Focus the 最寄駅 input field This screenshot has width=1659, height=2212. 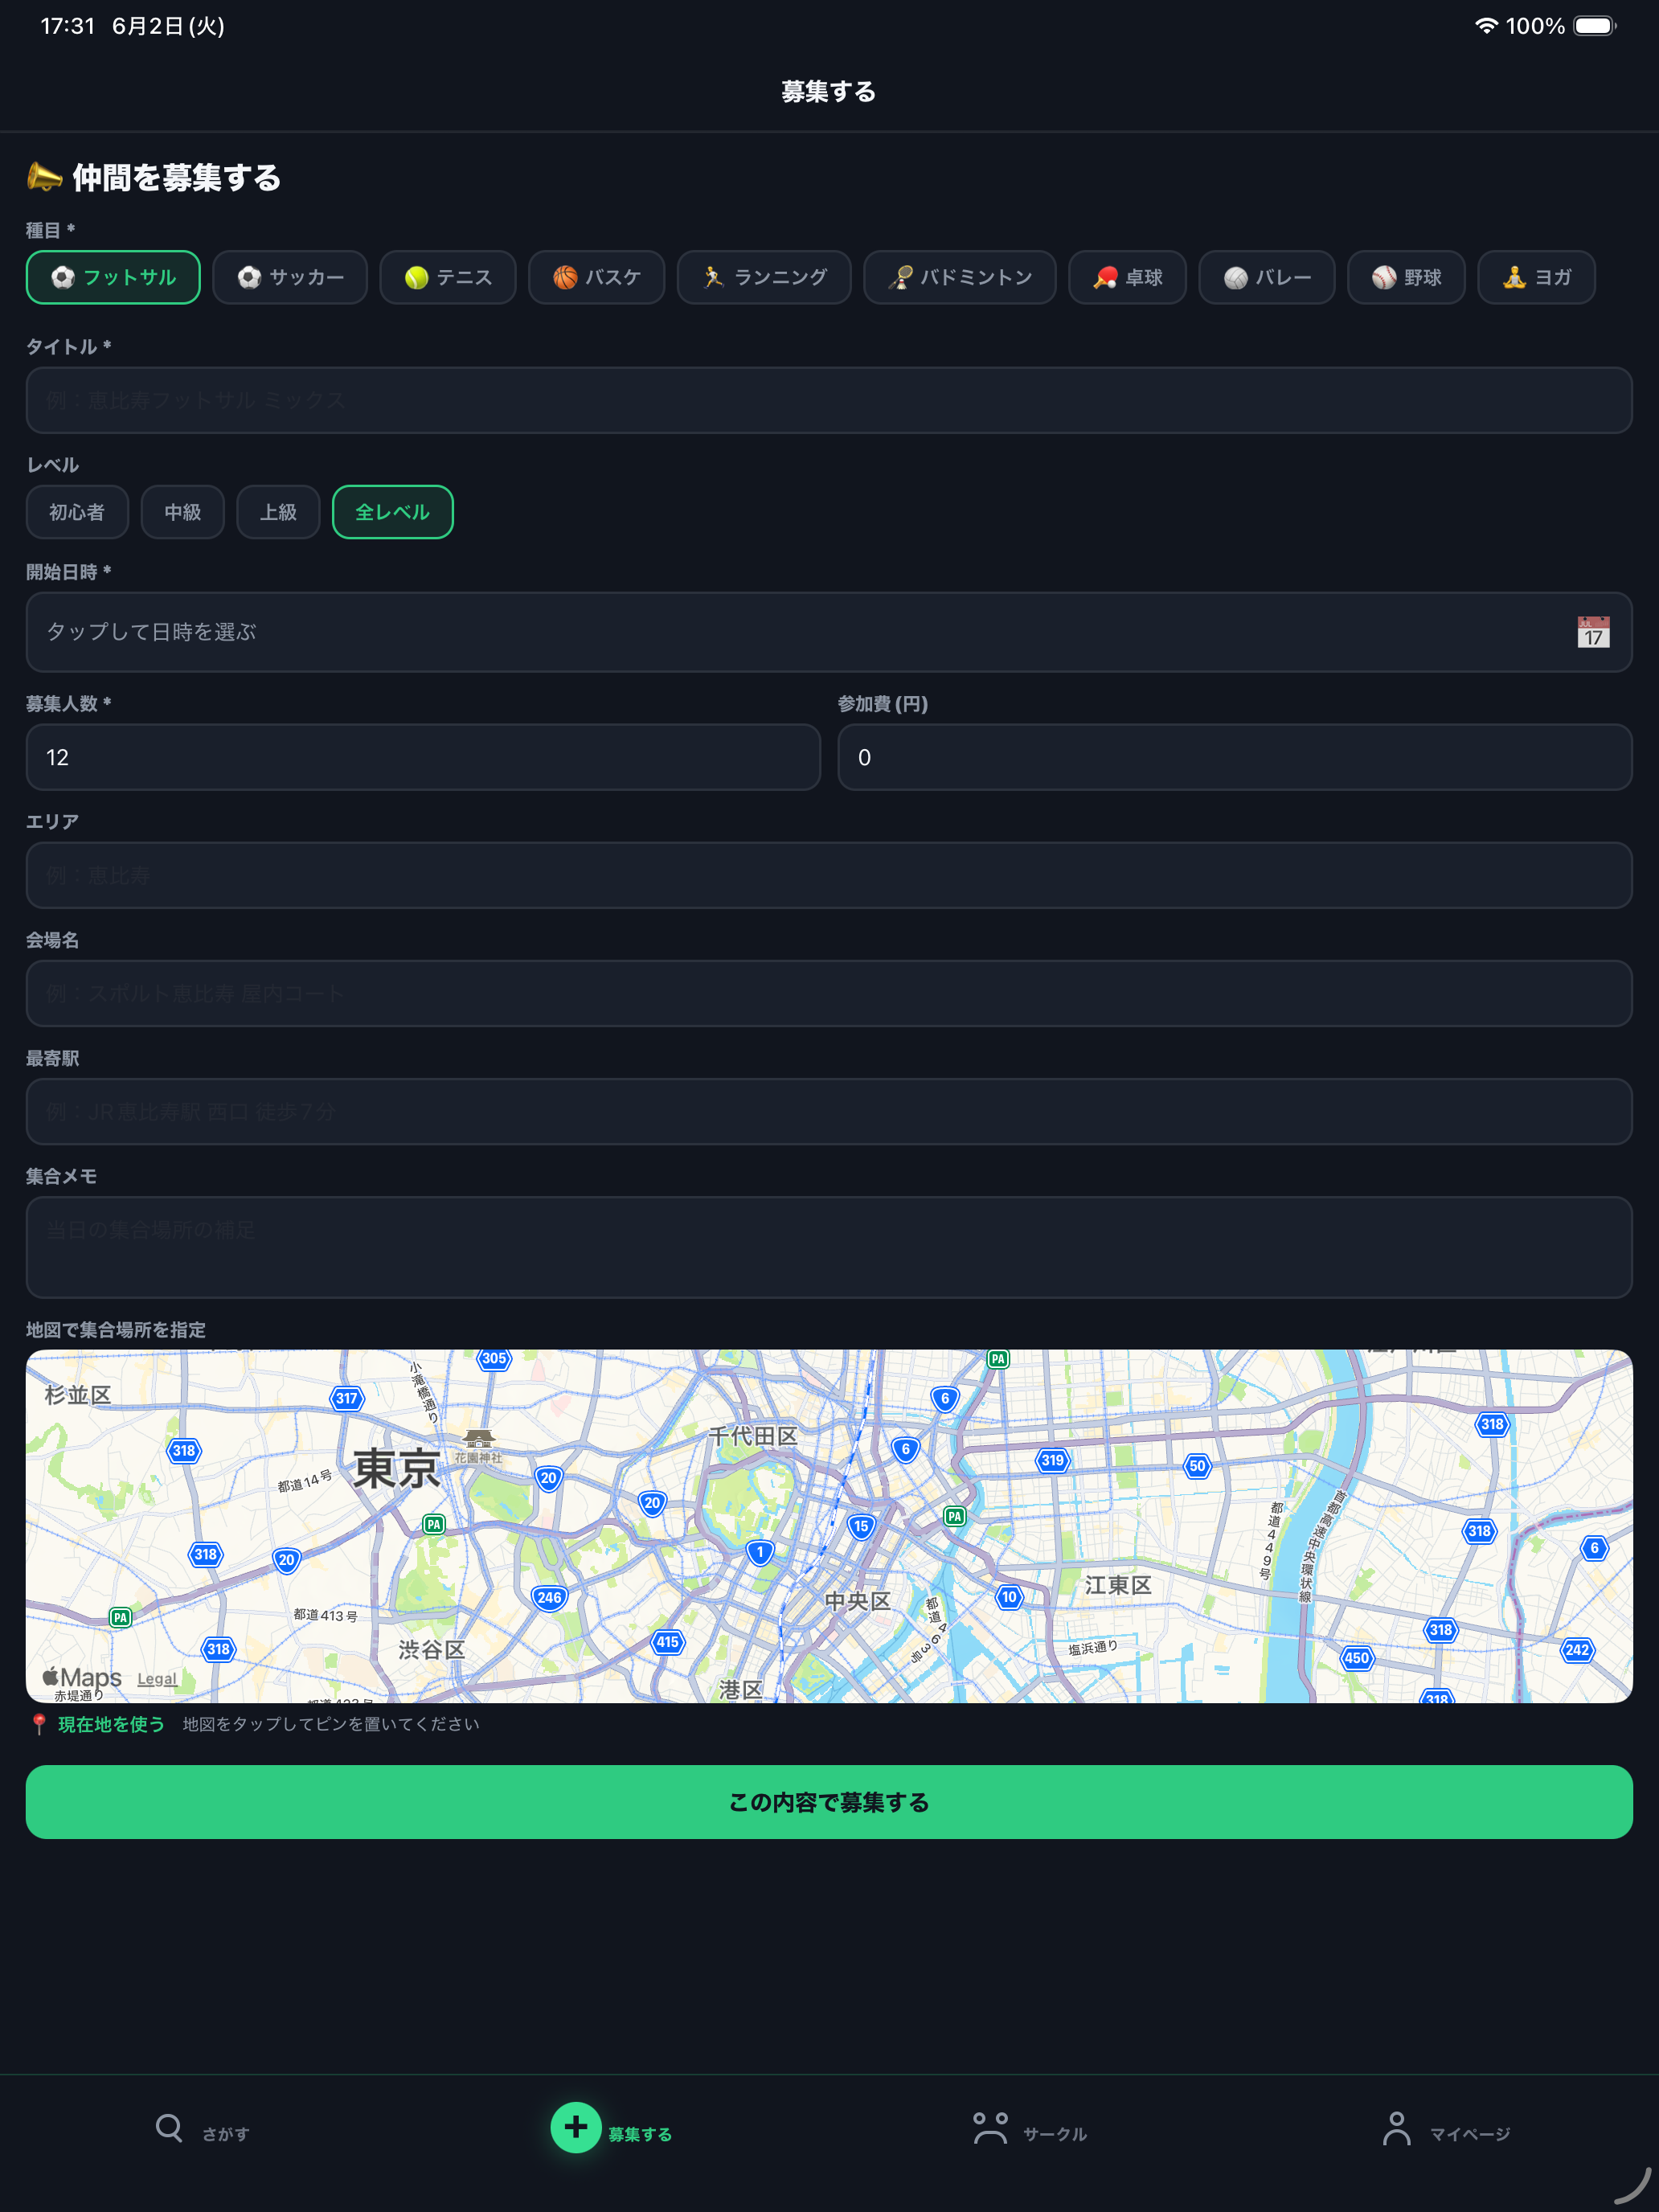(829, 1111)
